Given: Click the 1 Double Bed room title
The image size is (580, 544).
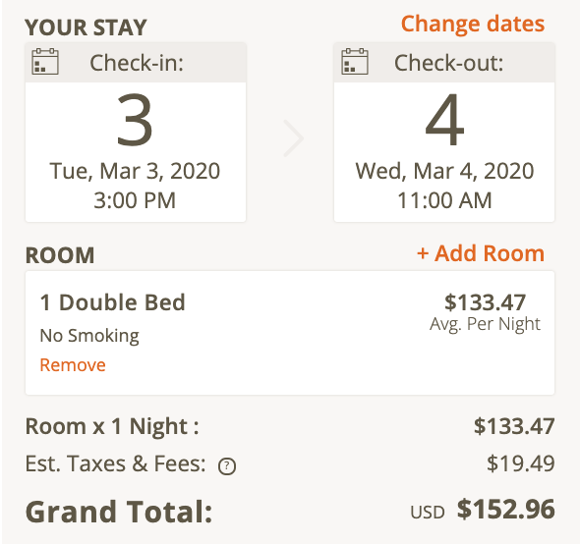Looking at the screenshot, I should (x=112, y=302).
